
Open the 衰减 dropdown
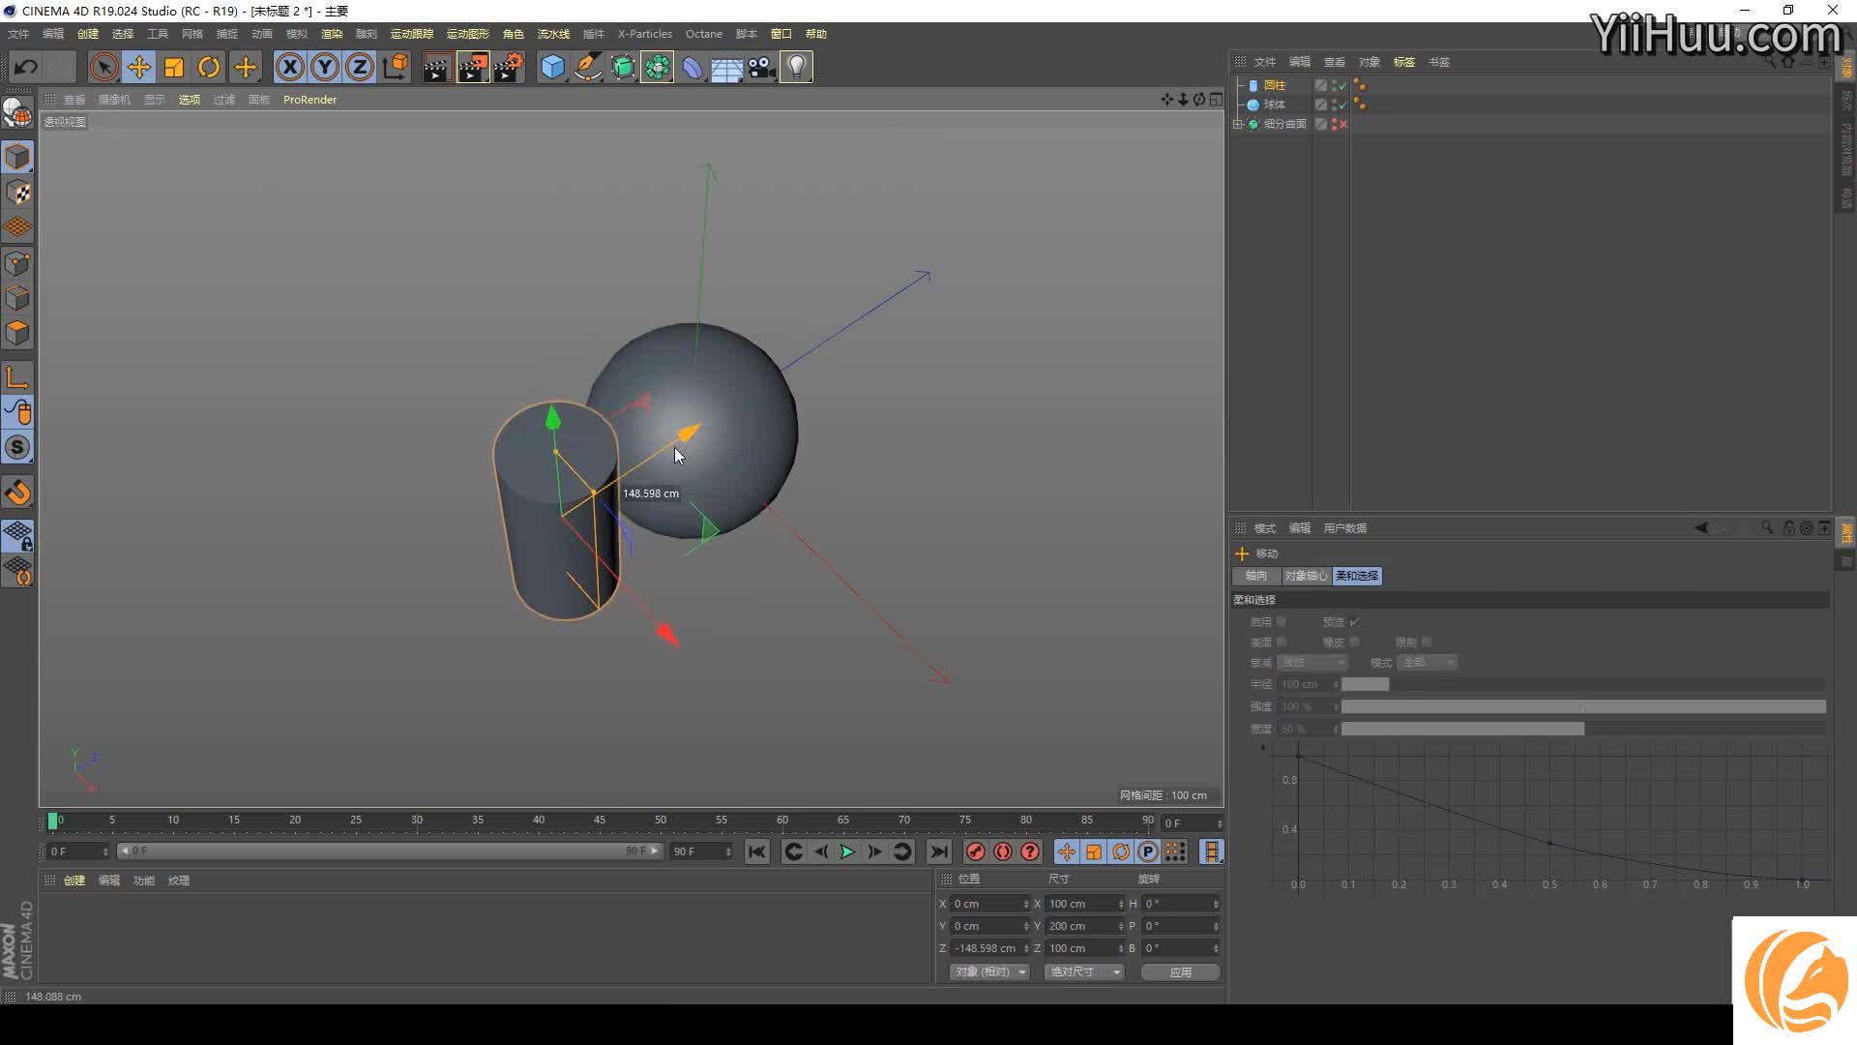click(1312, 663)
